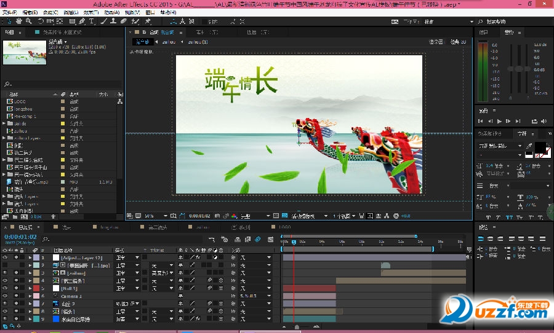Open blend mode dropdown for Null 3 layer
This screenshot has height=333, width=554.
pyautogui.click(x=127, y=288)
